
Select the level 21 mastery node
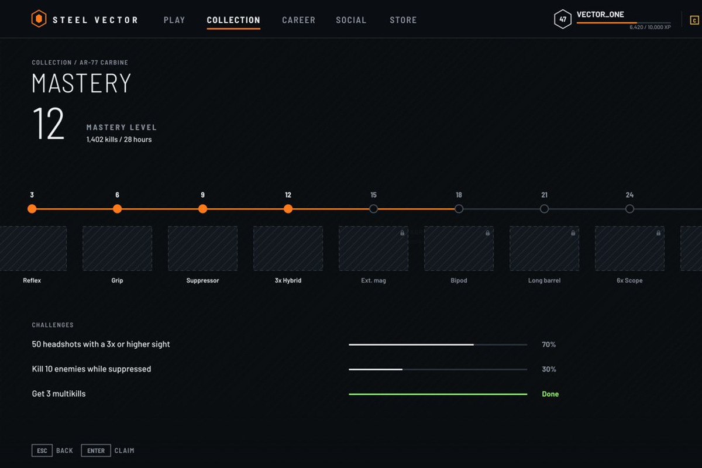tap(544, 209)
